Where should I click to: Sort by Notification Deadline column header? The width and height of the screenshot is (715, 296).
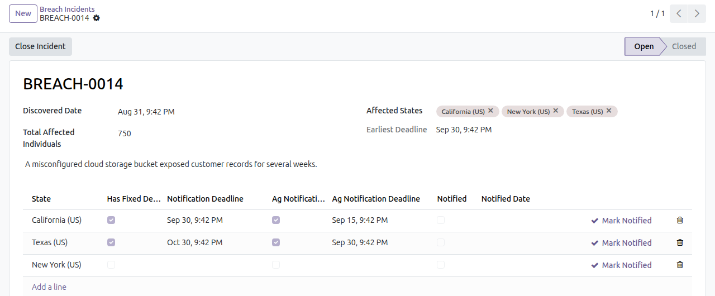[205, 199]
